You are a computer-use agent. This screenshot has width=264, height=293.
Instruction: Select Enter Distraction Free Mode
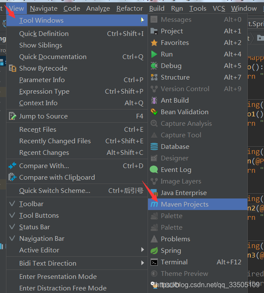click(77, 288)
